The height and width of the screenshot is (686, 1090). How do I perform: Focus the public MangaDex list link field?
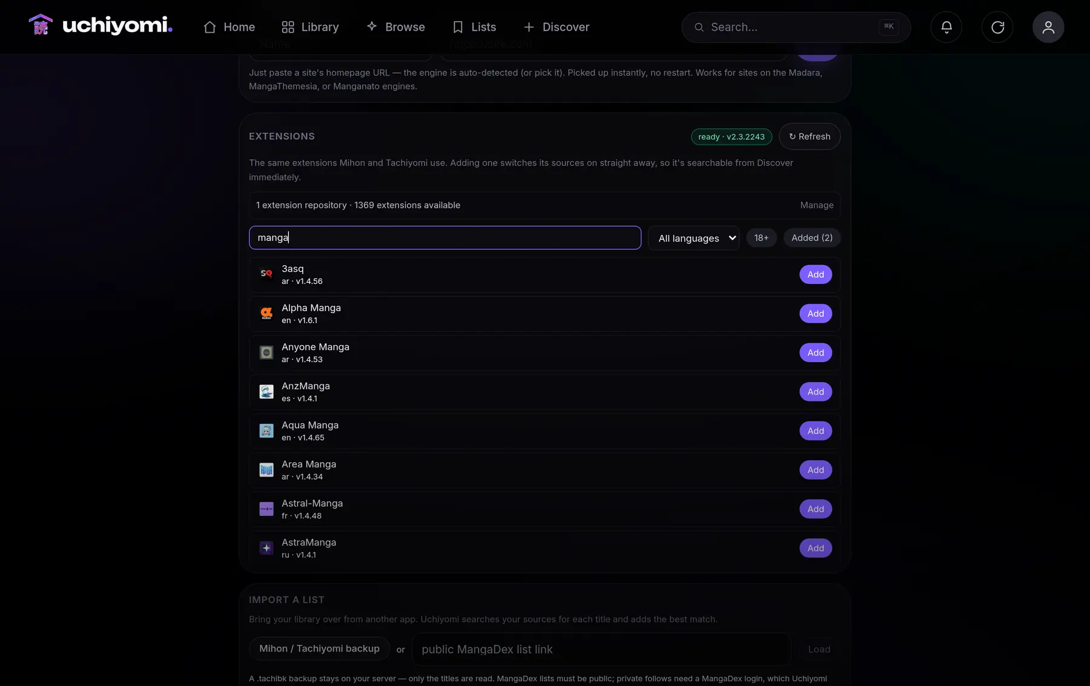pos(601,649)
